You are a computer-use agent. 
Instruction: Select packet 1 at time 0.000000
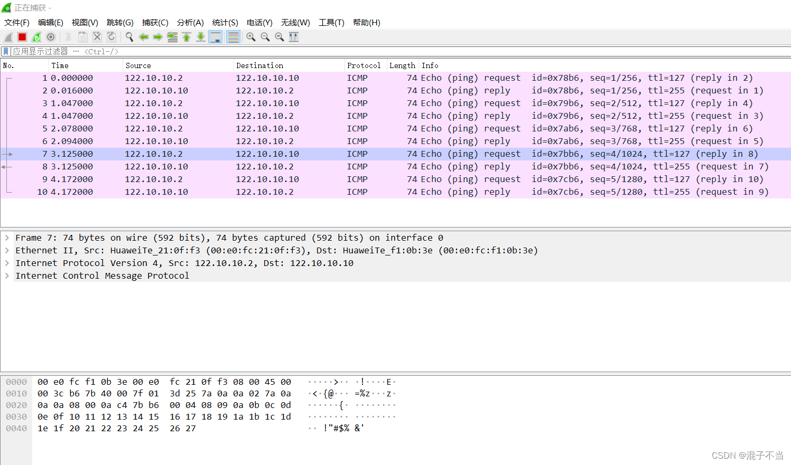pos(396,78)
